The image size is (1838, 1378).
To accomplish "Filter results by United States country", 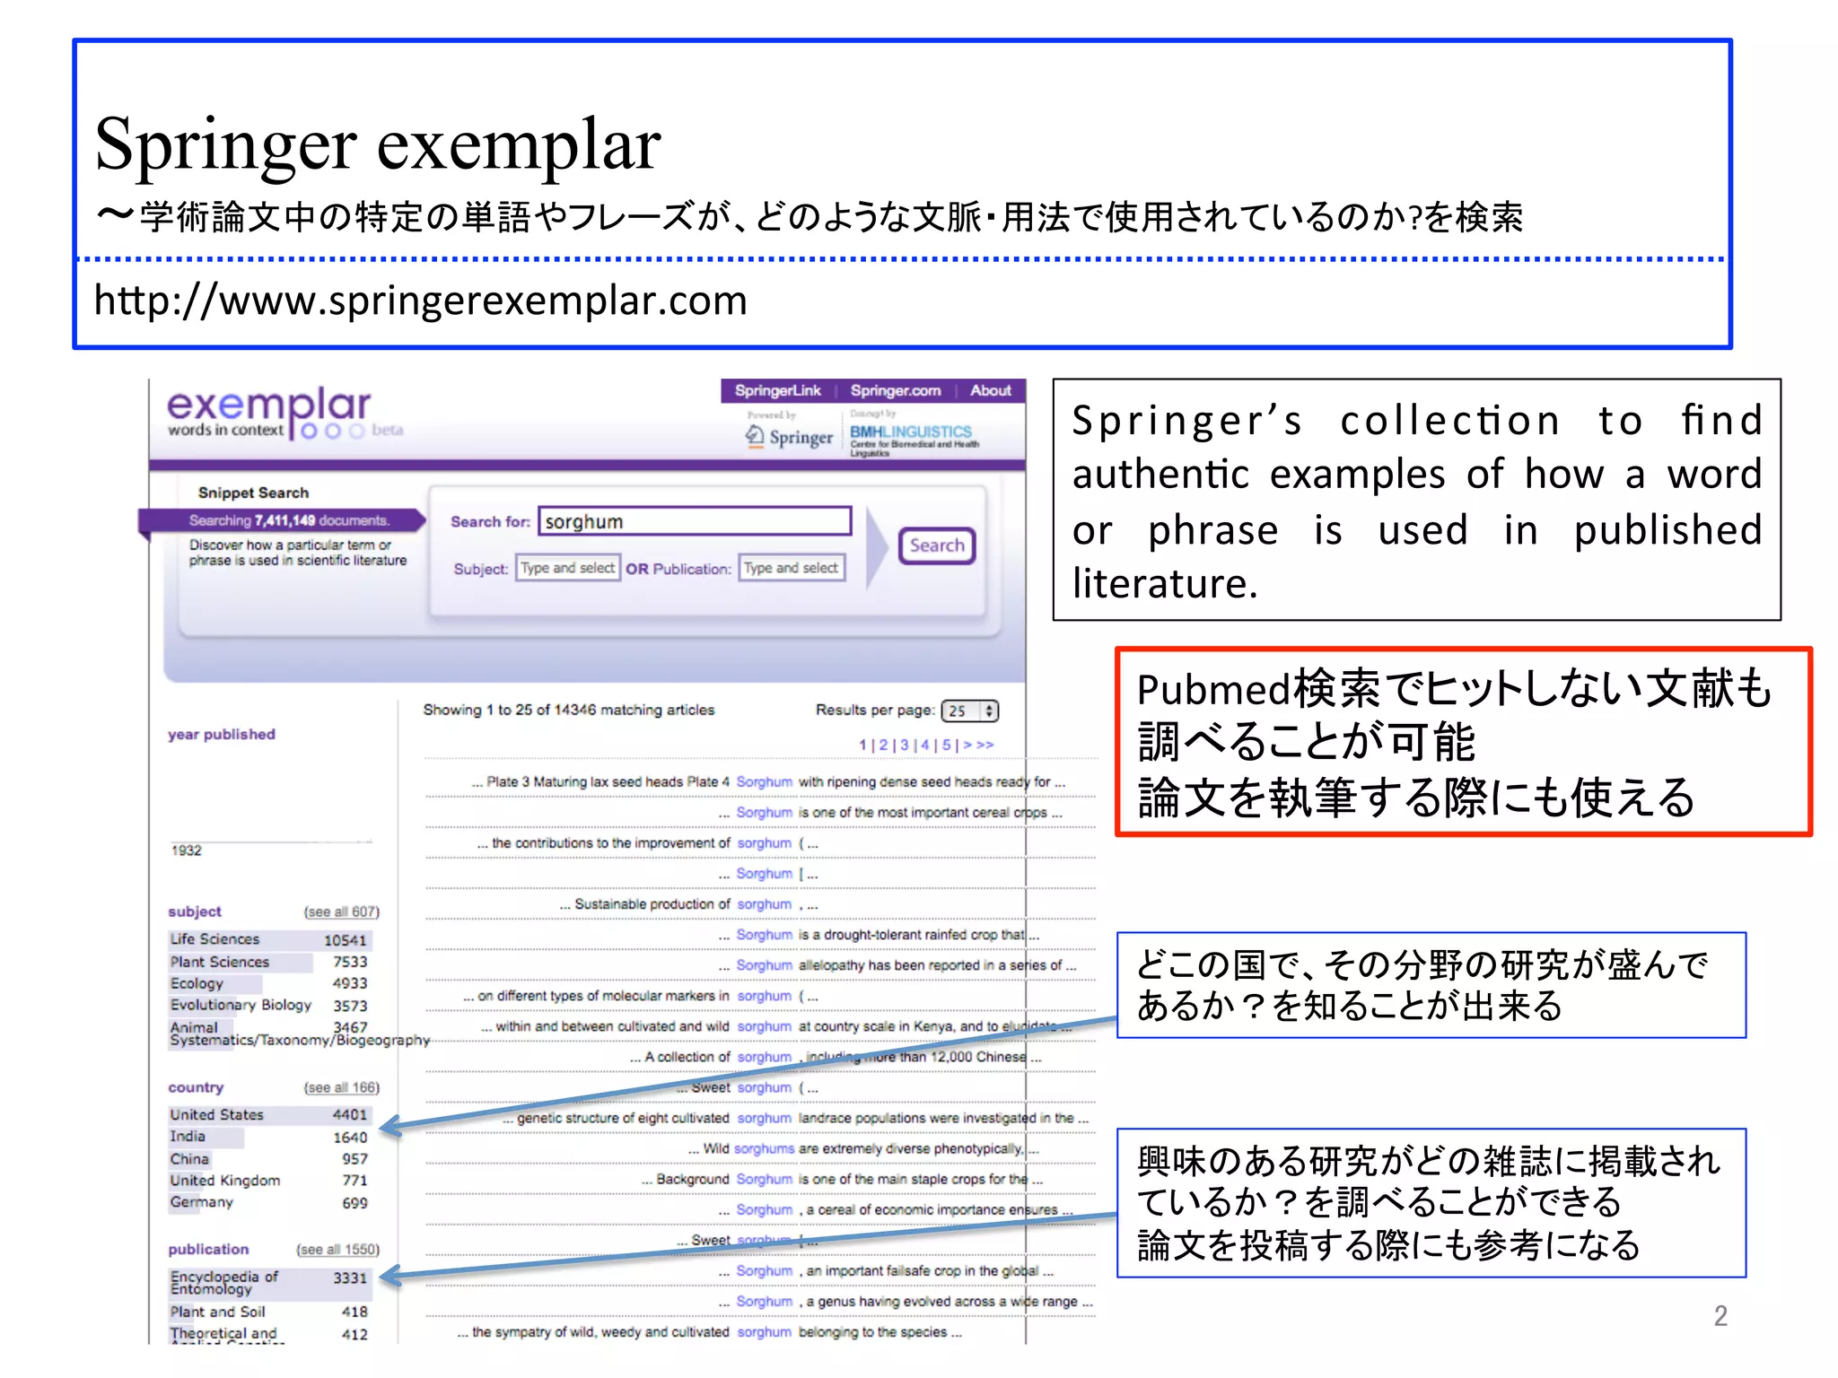I will (x=217, y=1114).
